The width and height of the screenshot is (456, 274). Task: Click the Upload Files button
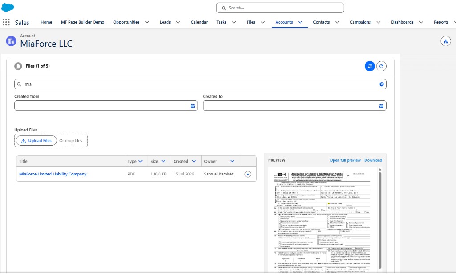37,141
